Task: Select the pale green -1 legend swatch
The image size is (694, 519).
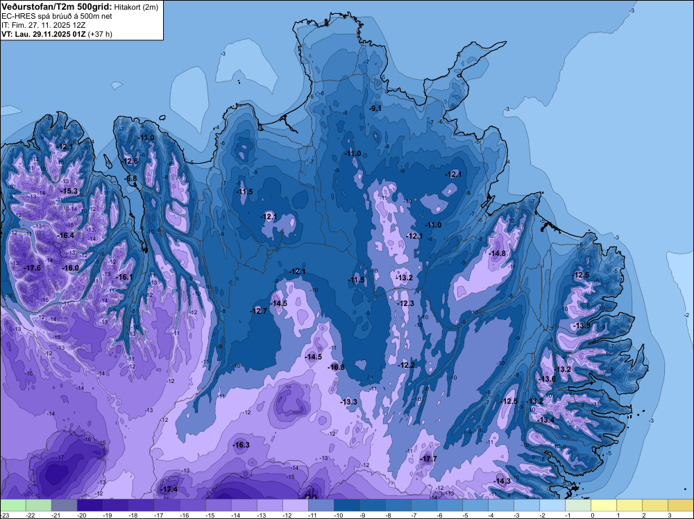Action: click(578, 505)
